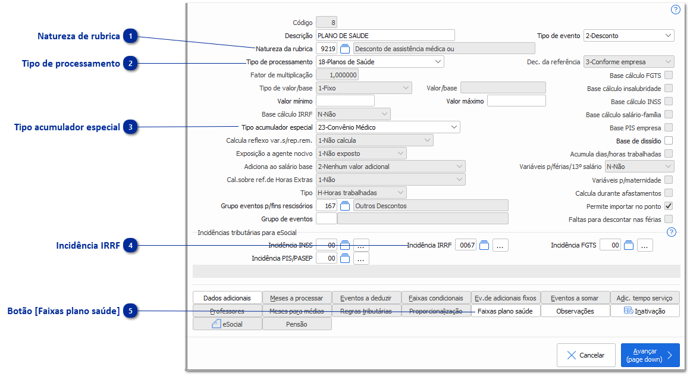Open the help icon at top right
The height and width of the screenshot is (376, 690).
click(676, 10)
